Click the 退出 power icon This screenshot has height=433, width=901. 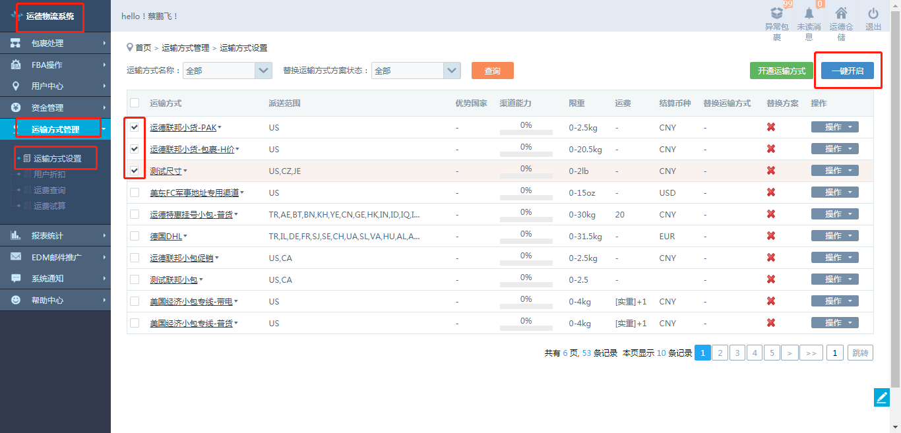click(x=873, y=13)
